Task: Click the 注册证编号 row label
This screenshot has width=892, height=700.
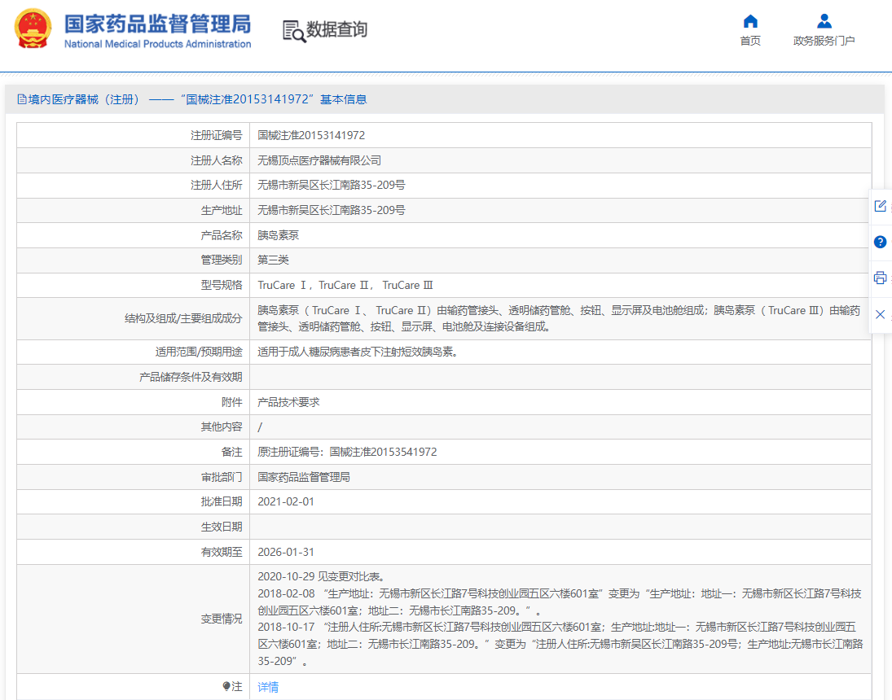Action: [x=216, y=135]
